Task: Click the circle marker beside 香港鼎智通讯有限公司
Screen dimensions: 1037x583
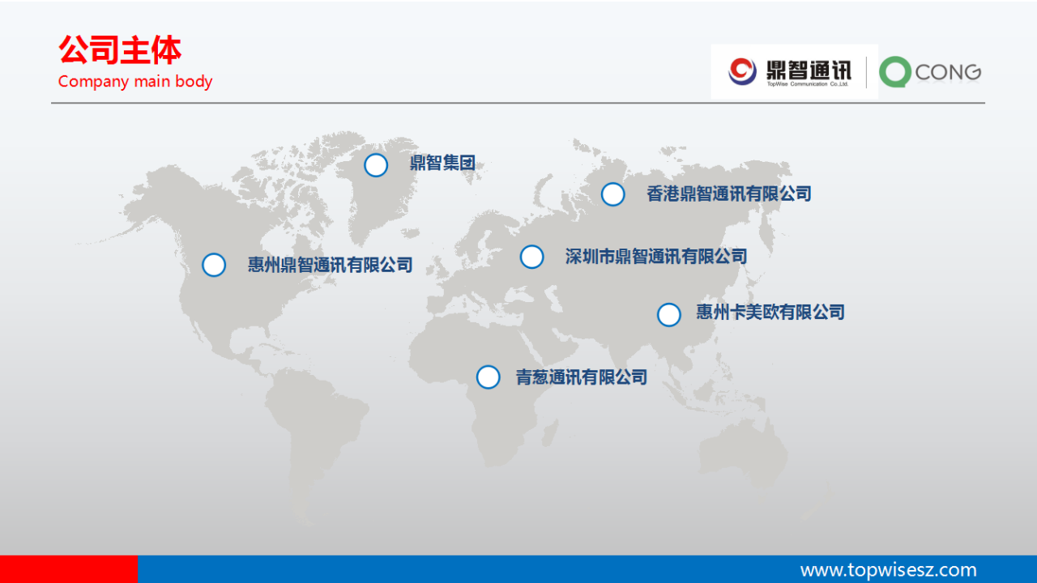Action: point(613,194)
